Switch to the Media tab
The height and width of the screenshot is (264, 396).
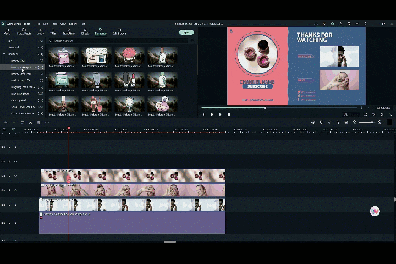coord(7,31)
